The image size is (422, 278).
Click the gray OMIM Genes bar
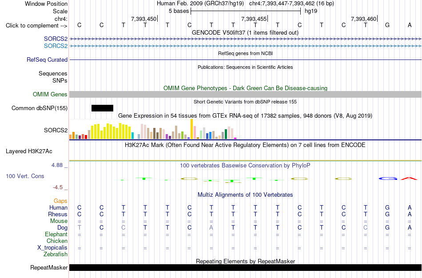point(246,94)
